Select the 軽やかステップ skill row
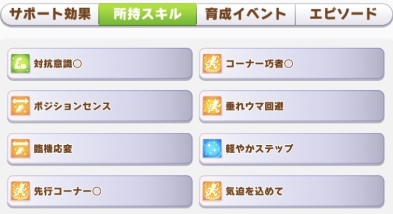This screenshot has width=393, height=214. (x=291, y=149)
